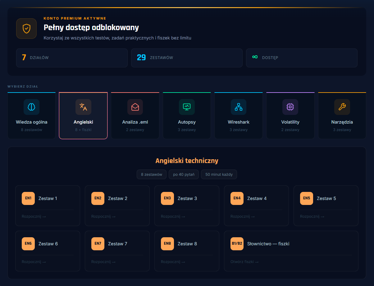Start Zestaw 3 via Rozpocznij link
This screenshot has width=374, height=286.
[173, 216]
